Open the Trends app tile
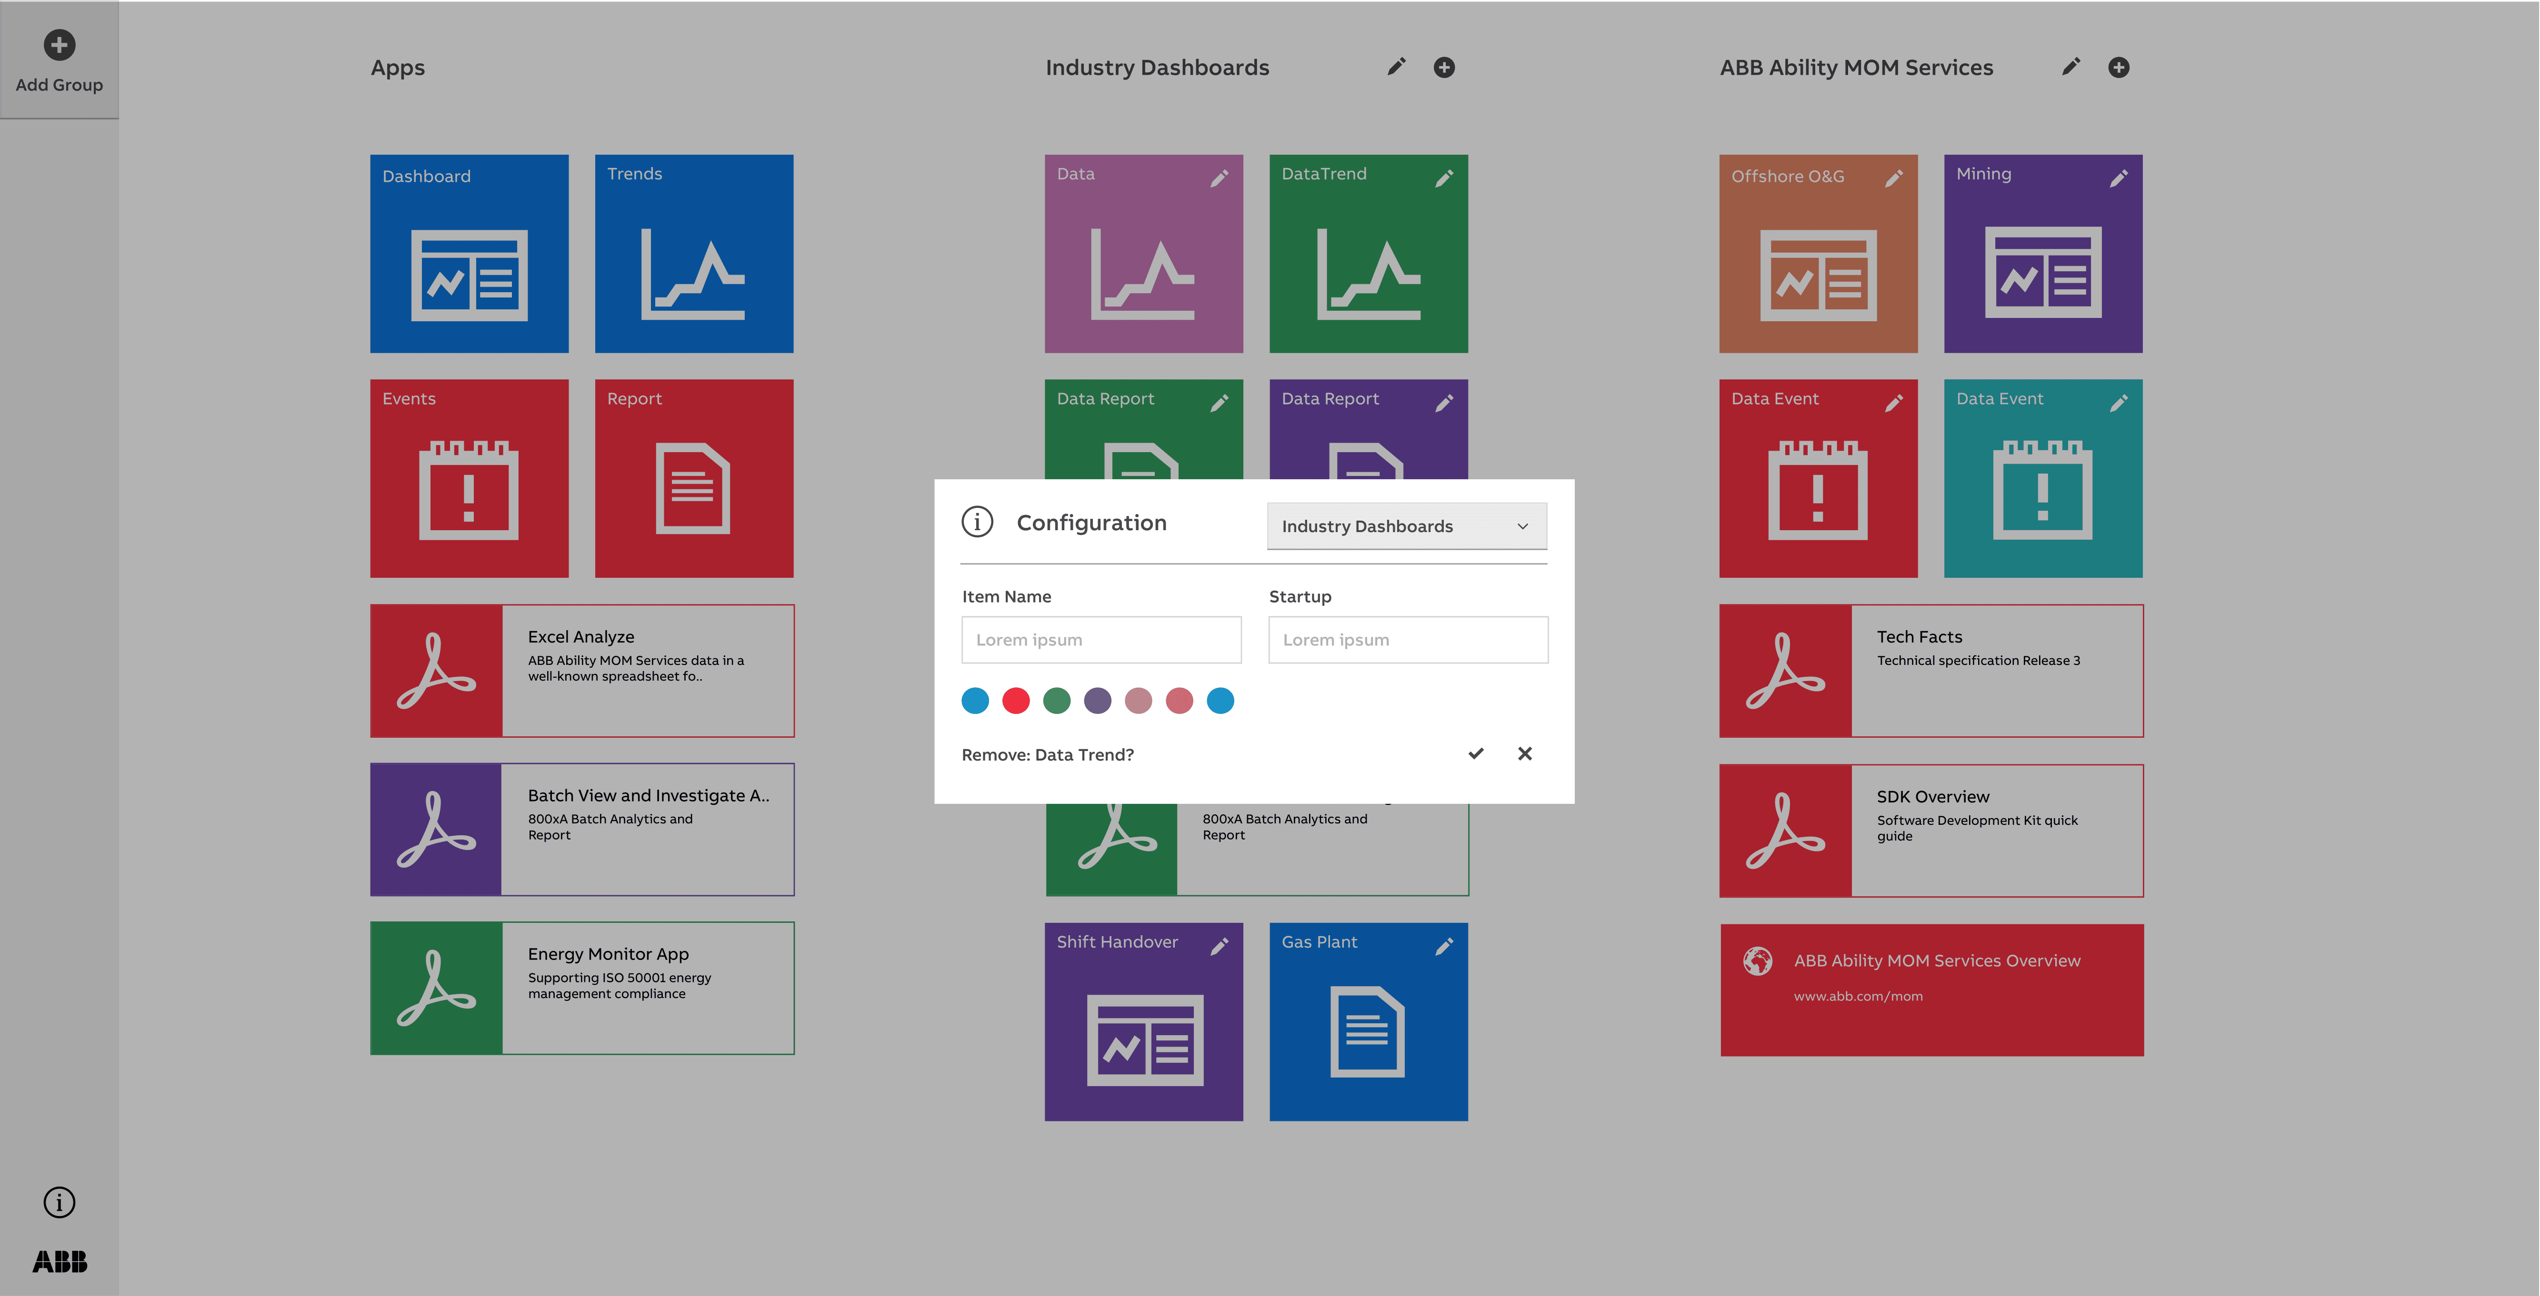 tap(694, 253)
